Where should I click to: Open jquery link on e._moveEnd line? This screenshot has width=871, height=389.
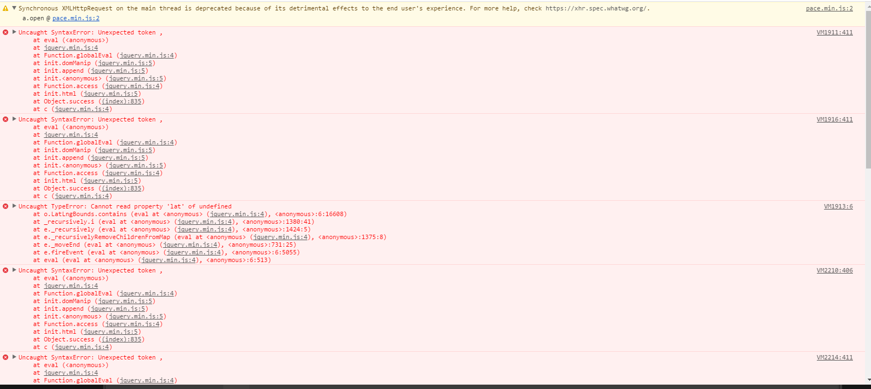tap(190, 245)
